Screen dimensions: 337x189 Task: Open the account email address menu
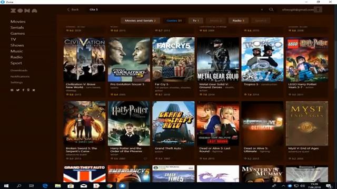(x=298, y=9)
